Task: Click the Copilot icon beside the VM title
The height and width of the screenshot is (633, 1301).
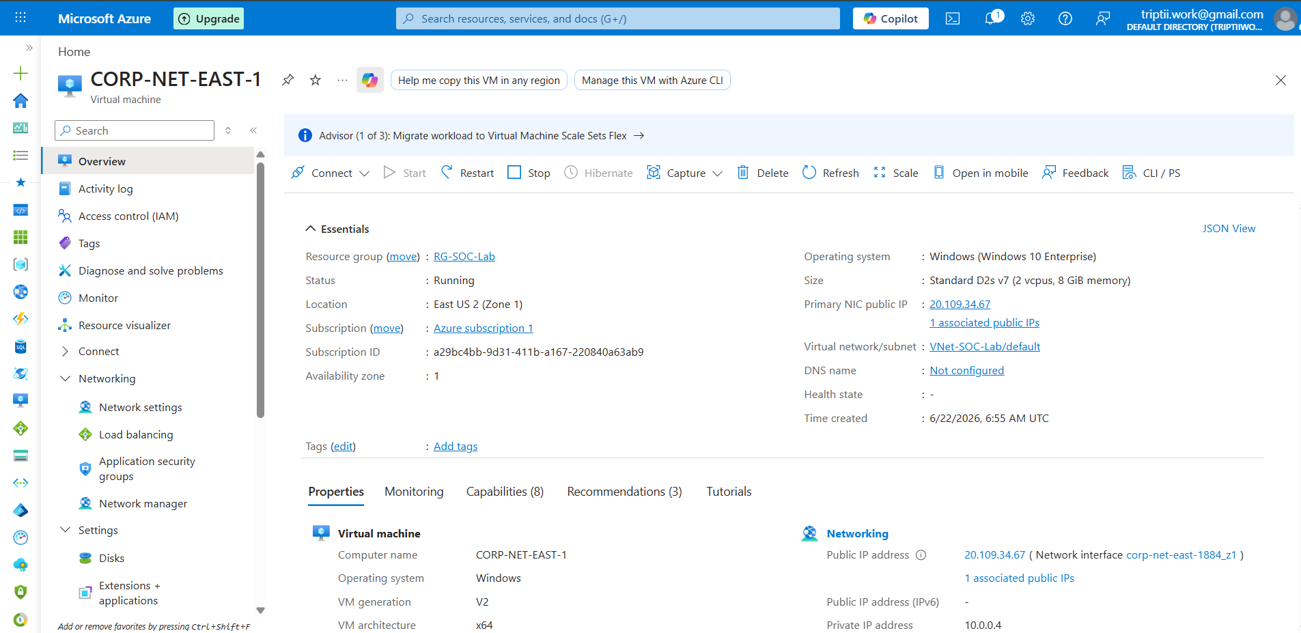Action: click(370, 80)
